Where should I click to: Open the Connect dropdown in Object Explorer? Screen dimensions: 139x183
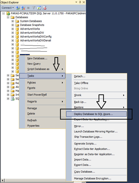pos(8,8)
